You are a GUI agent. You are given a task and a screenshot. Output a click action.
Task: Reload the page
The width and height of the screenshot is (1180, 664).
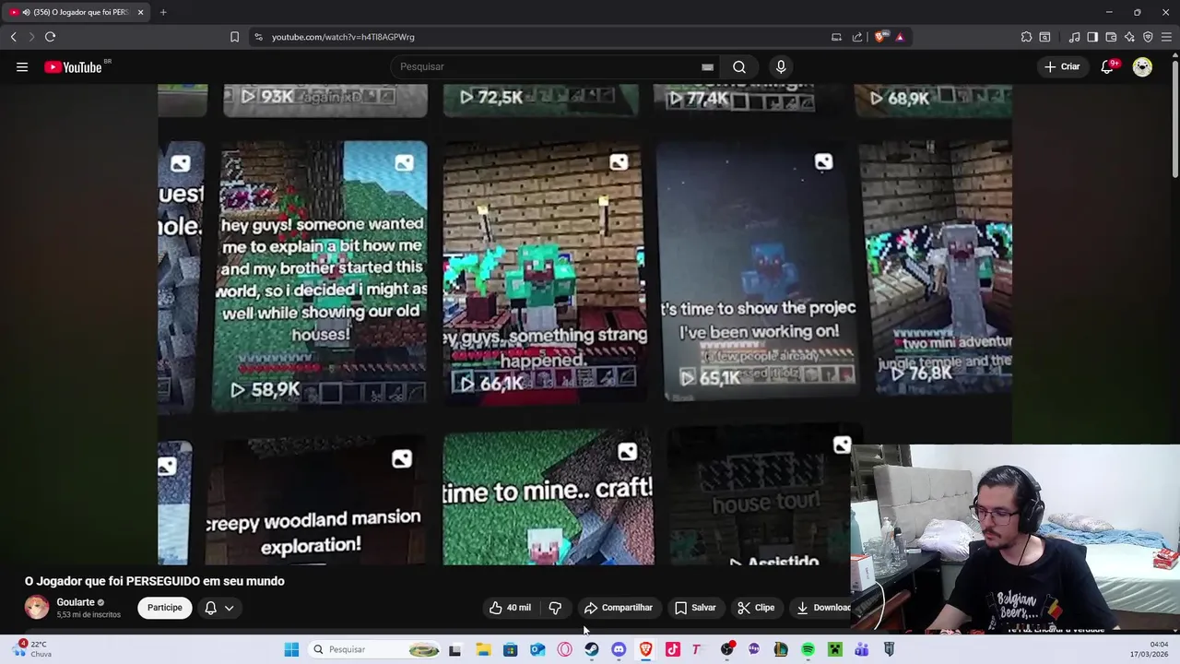coord(51,37)
